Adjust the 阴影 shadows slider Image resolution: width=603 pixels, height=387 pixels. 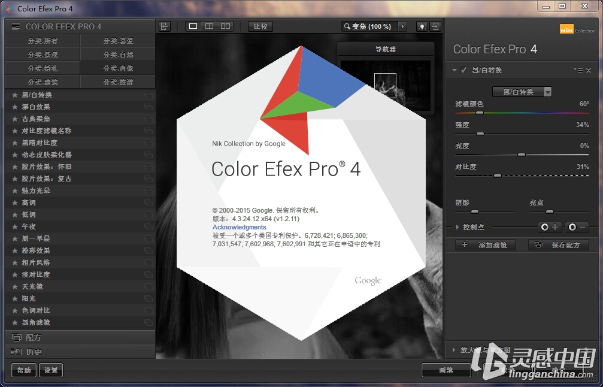(475, 211)
